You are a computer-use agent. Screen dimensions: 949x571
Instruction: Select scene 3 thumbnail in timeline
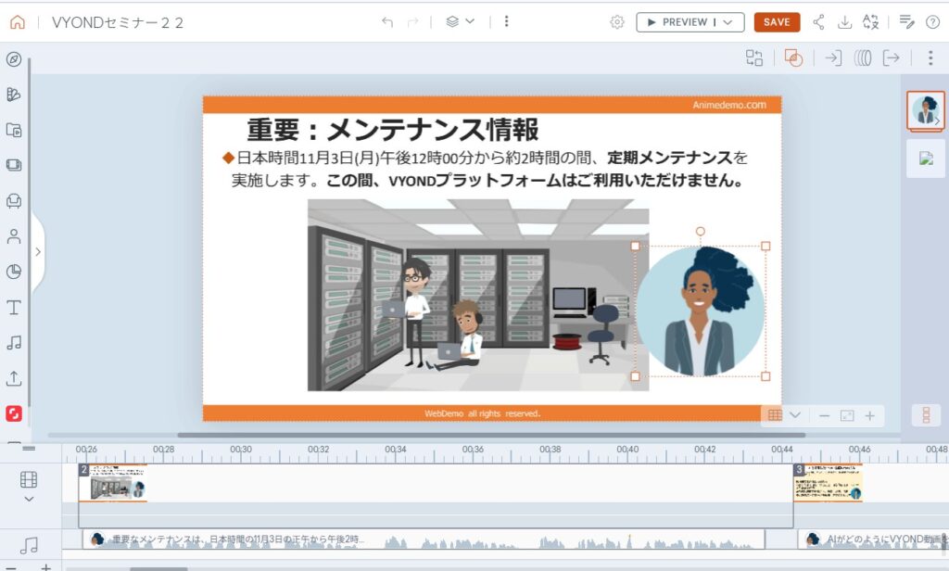(x=828, y=484)
